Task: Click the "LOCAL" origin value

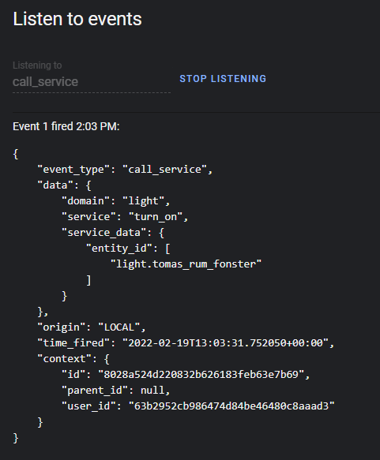Action: coord(119,327)
